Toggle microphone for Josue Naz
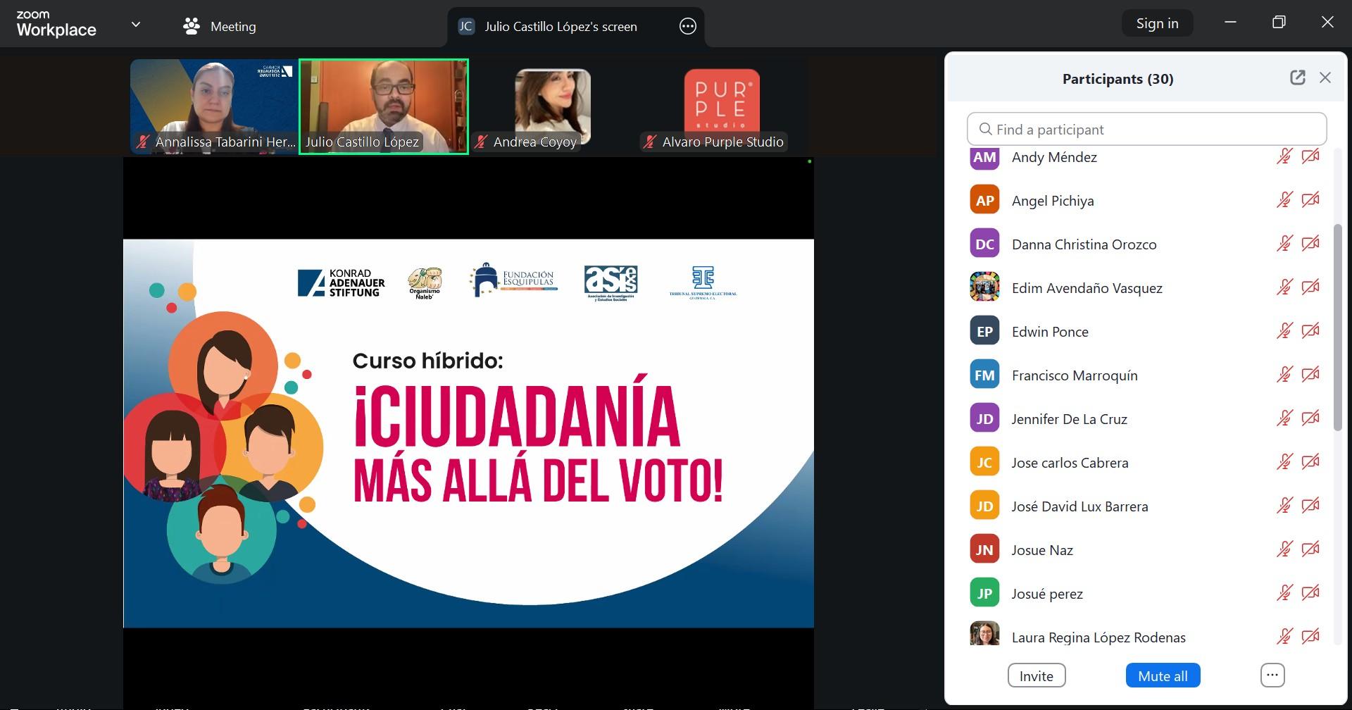1352x710 pixels. click(1284, 549)
